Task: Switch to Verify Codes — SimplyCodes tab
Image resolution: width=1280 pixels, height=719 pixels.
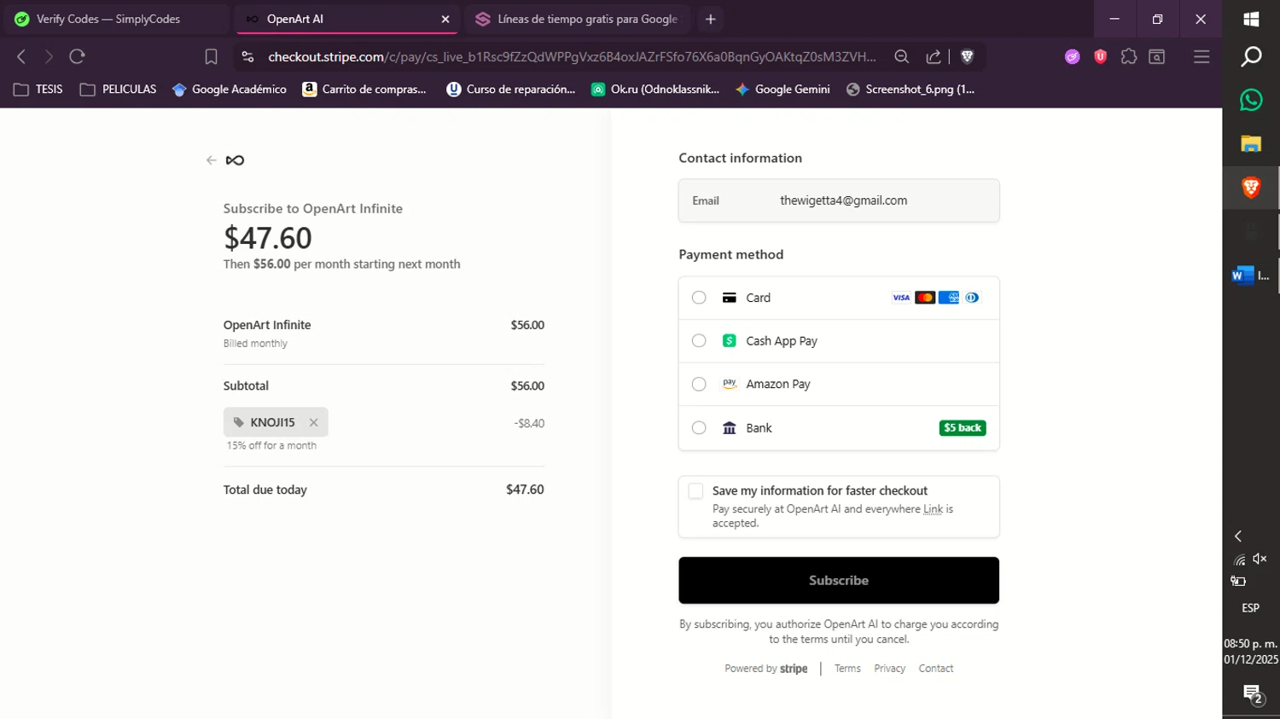Action: [x=116, y=19]
